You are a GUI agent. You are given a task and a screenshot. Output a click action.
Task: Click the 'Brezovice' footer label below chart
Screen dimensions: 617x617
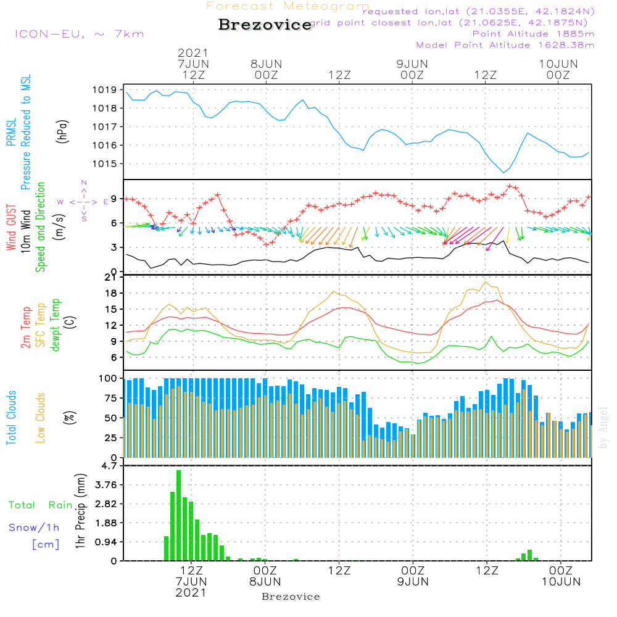click(x=291, y=597)
